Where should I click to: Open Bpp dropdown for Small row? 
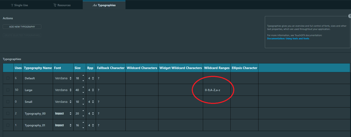coord(91,102)
